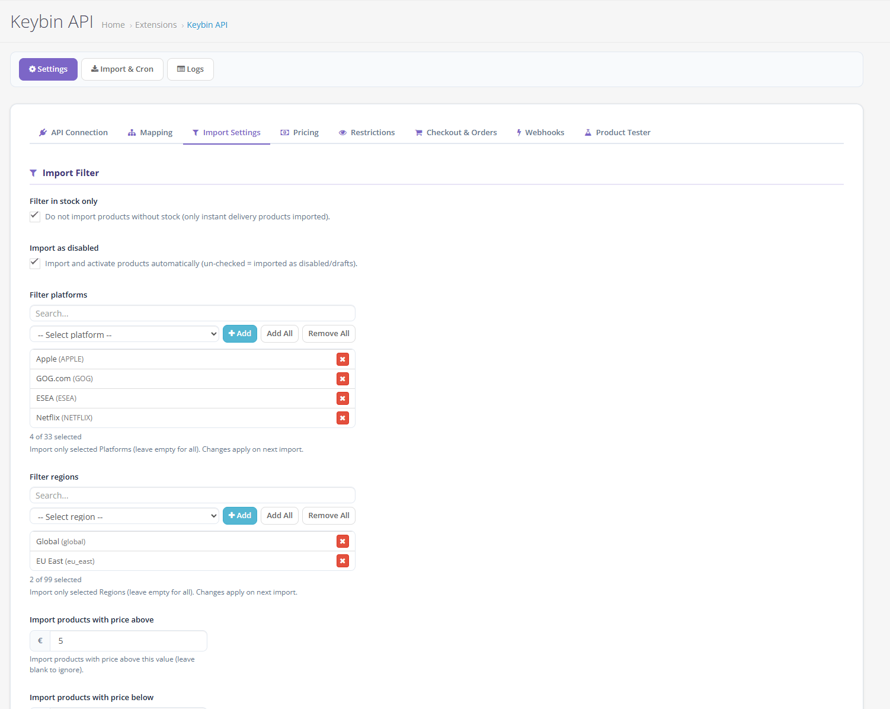
Task: Focus the Filter platforms search field
Action: pos(193,314)
